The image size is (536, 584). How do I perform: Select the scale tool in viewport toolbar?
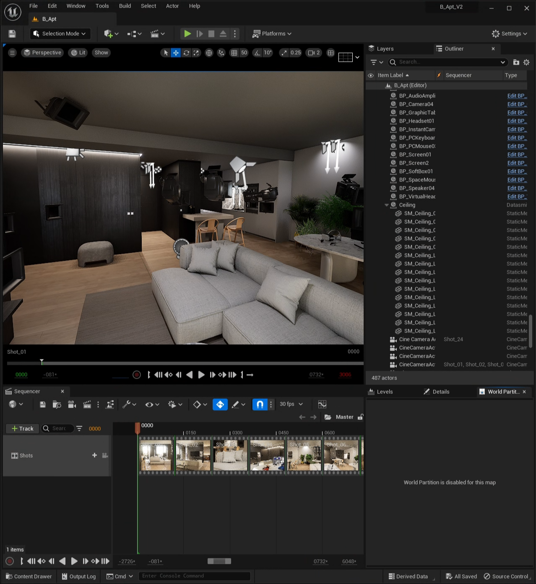pos(196,53)
